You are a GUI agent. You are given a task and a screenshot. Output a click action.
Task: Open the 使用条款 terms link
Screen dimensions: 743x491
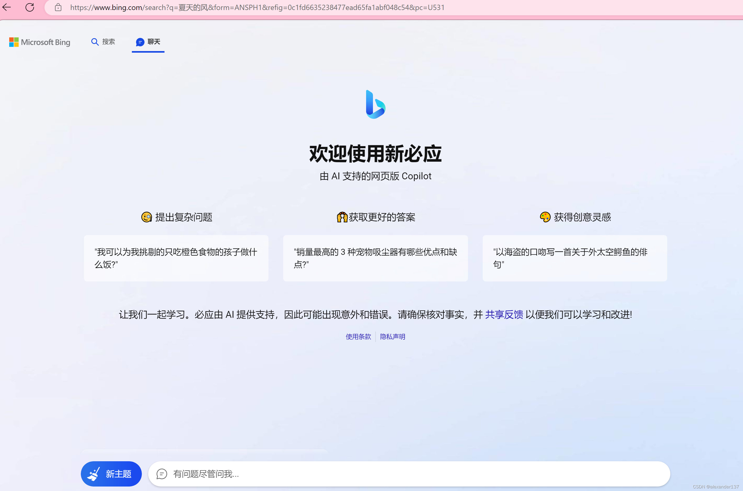pyautogui.click(x=358, y=337)
